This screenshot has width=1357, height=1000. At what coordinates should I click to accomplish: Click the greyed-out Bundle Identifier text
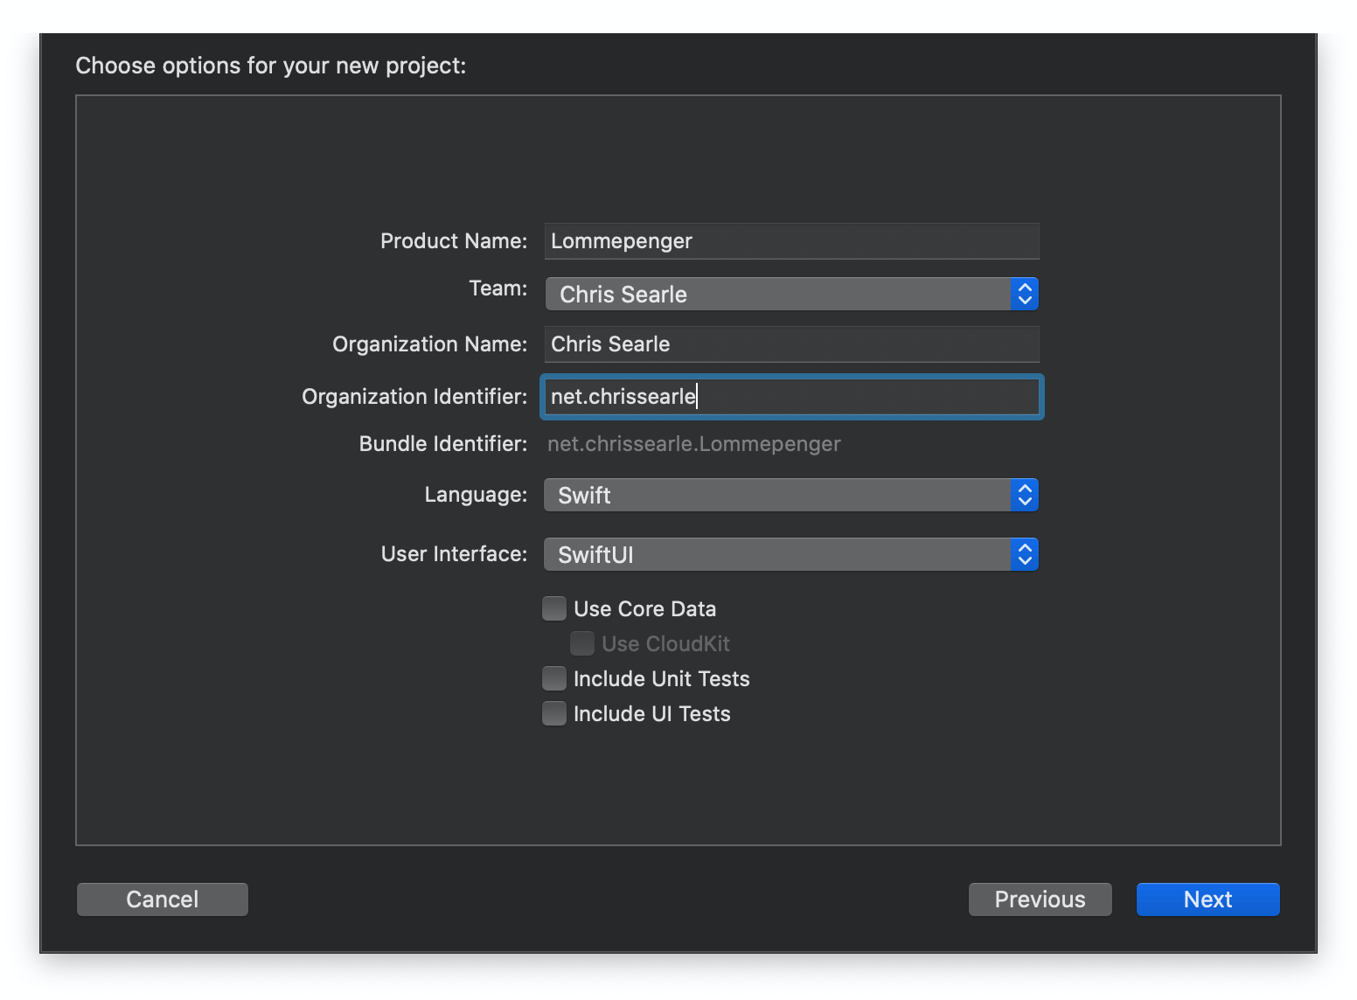pos(692,443)
